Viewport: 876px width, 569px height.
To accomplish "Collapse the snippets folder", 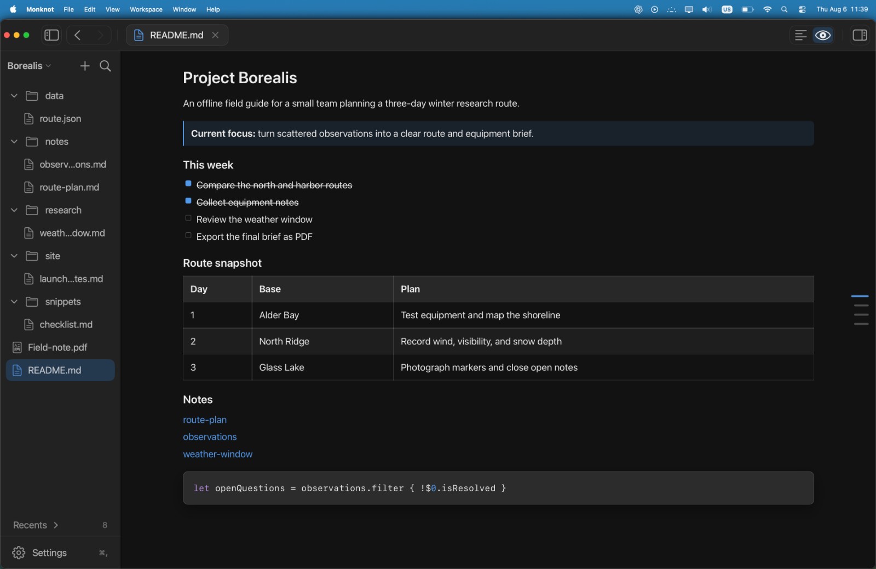I will 14,301.
